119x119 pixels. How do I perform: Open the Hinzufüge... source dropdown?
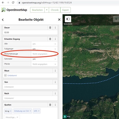(x=12, y=117)
